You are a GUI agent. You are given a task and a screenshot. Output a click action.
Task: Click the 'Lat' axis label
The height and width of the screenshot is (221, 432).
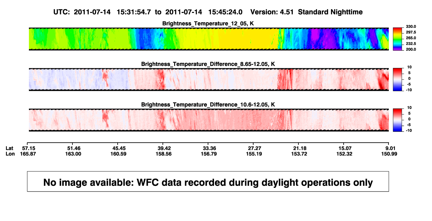tap(10, 148)
